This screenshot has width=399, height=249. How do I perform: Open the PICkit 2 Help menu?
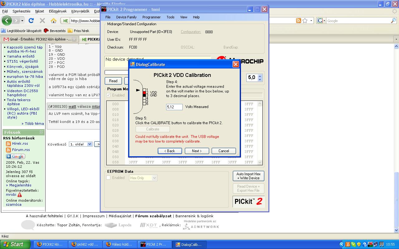click(x=196, y=17)
